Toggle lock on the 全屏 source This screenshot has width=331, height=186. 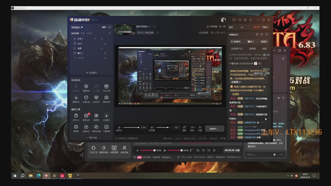click(x=102, y=48)
